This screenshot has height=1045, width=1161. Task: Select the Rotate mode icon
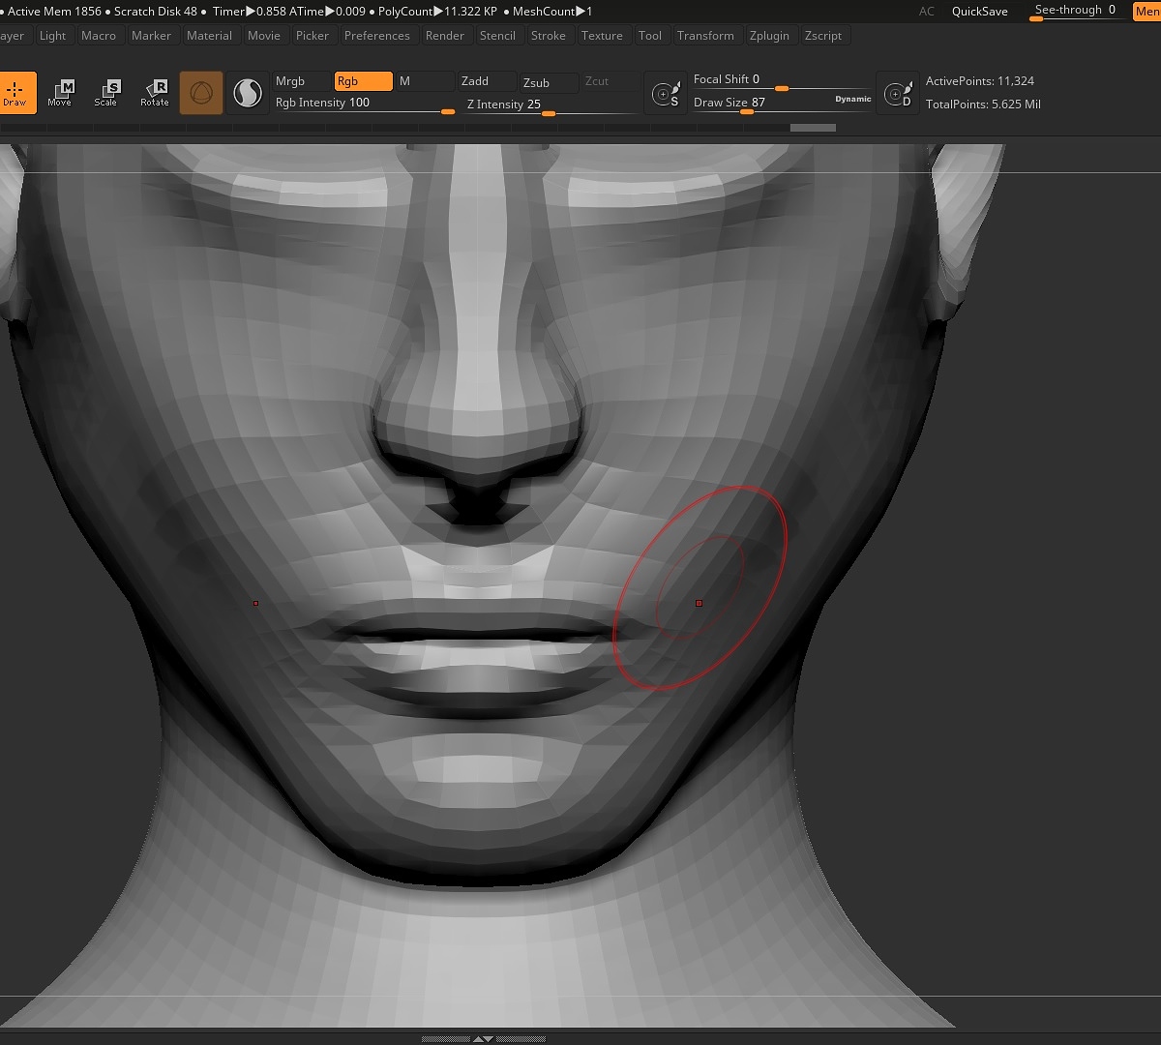point(155,93)
